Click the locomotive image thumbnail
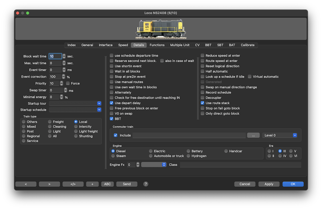This screenshot has height=209, width=322. pos(161,29)
